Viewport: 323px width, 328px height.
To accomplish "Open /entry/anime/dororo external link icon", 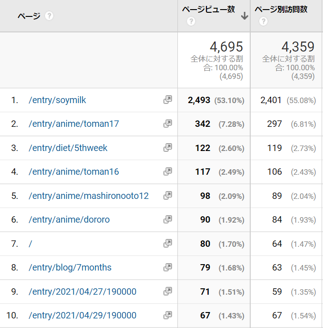I will [168, 219].
